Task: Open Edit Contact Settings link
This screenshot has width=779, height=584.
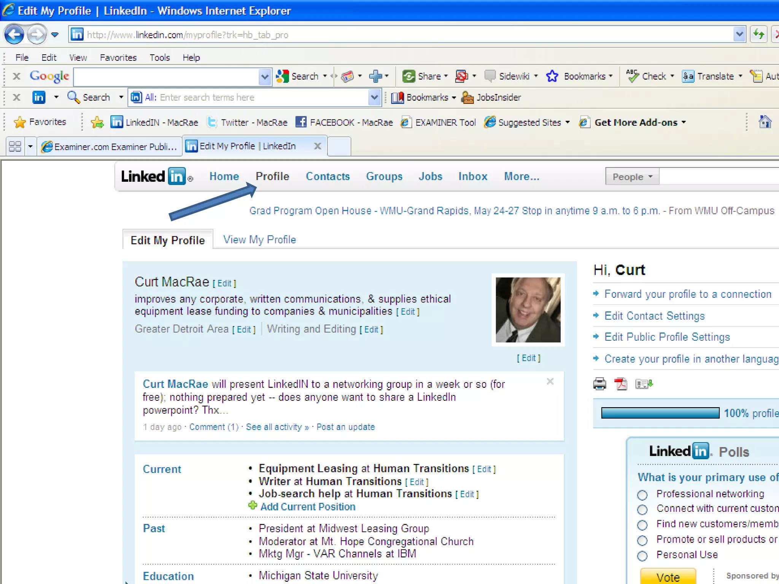Action: (654, 316)
